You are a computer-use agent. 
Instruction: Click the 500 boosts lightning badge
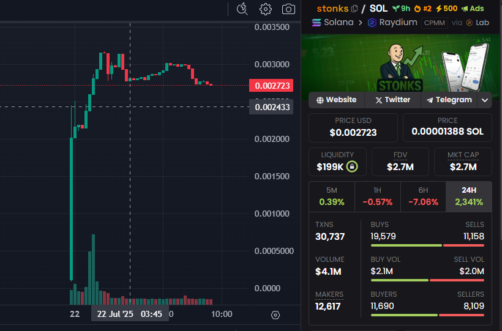click(x=447, y=9)
